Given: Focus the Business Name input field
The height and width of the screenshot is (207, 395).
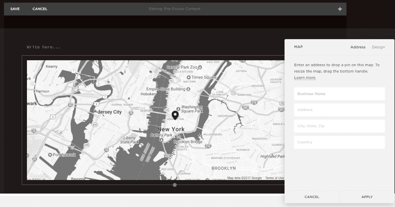Looking at the screenshot, I should (x=339, y=94).
